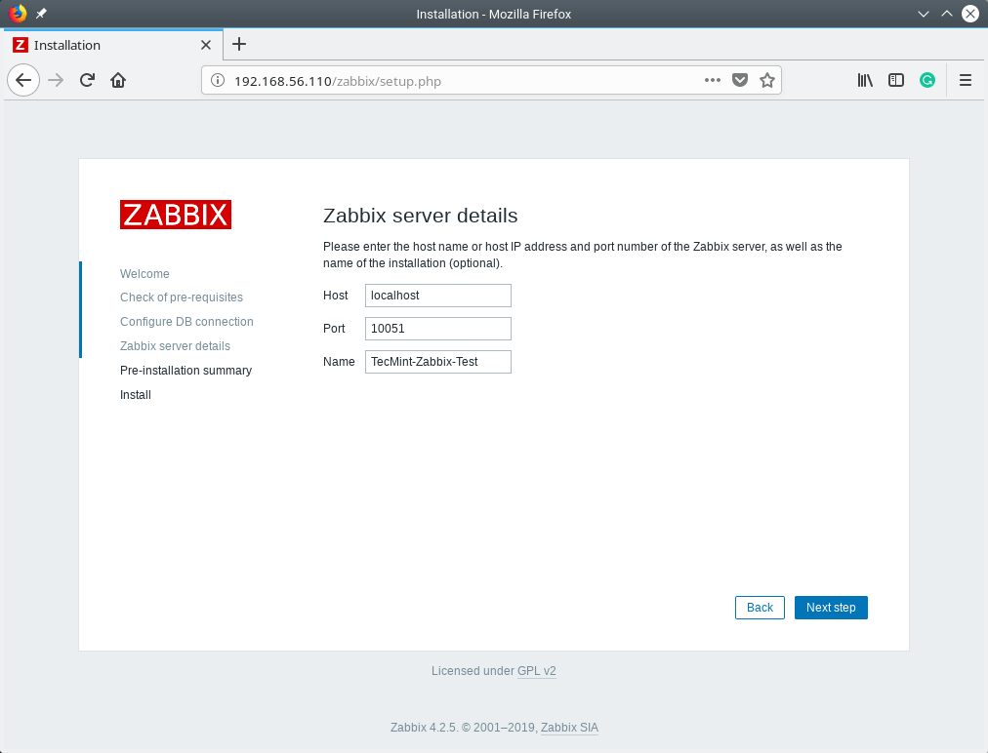The image size is (988, 753).
Task: Select Pre-installation summary step
Action: click(185, 371)
